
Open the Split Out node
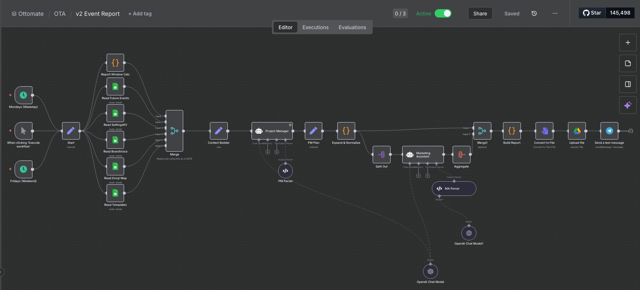coord(381,154)
